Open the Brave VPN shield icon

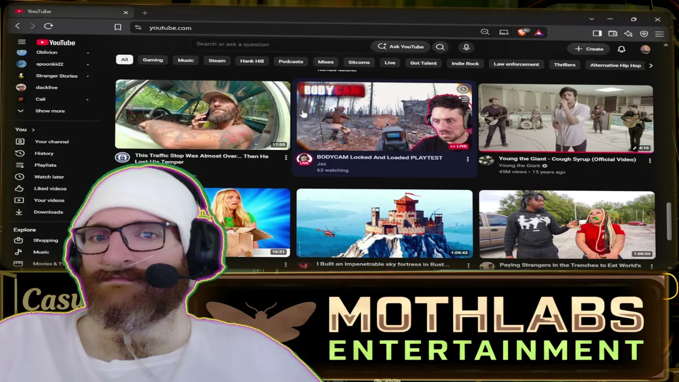click(x=644, y=34)
